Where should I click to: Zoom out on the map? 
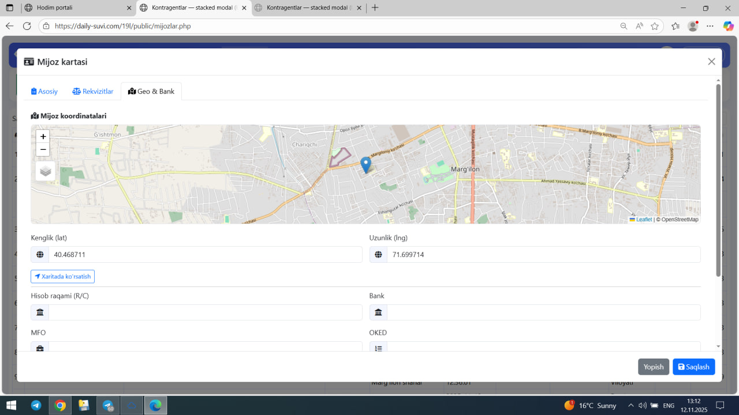click(43, 150)
